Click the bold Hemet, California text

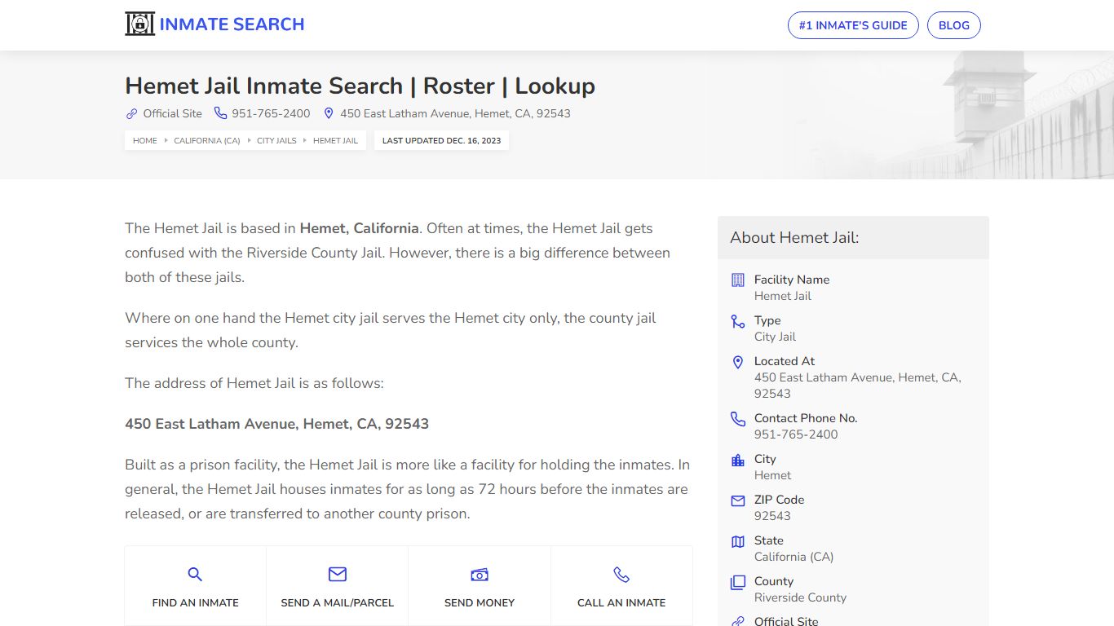point(360,228)
